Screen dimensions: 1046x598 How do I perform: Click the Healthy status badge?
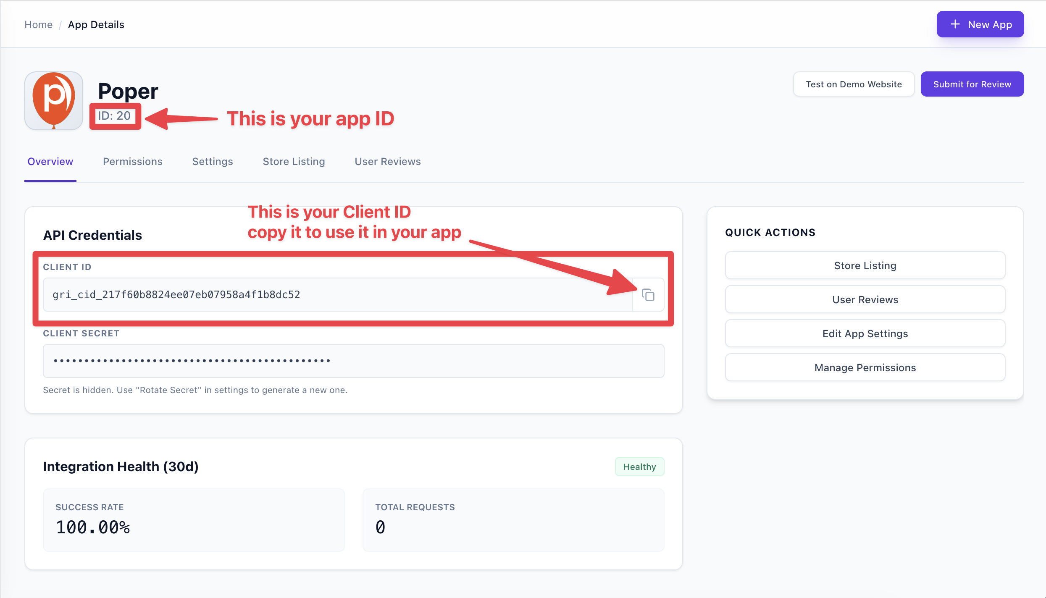(639, 466)
